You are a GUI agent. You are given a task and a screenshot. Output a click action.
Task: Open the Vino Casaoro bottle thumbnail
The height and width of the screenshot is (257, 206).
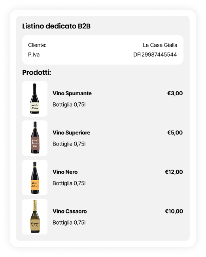click(x=35, y=217)
